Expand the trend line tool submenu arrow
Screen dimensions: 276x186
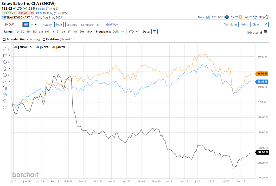pyautogui.click(x=9, y=49)
